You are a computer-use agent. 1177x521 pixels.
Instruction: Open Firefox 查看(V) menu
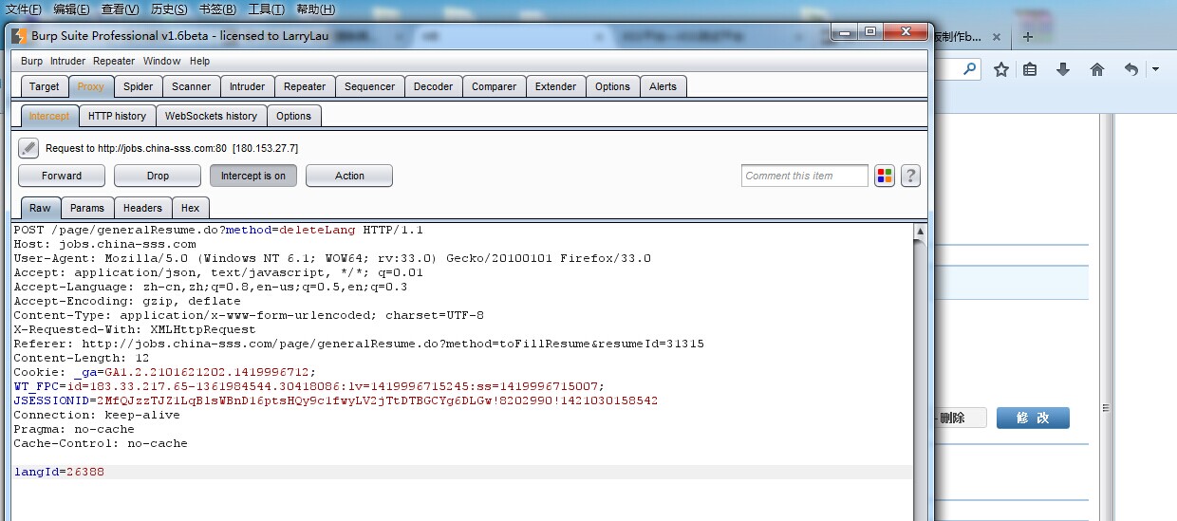121,9
